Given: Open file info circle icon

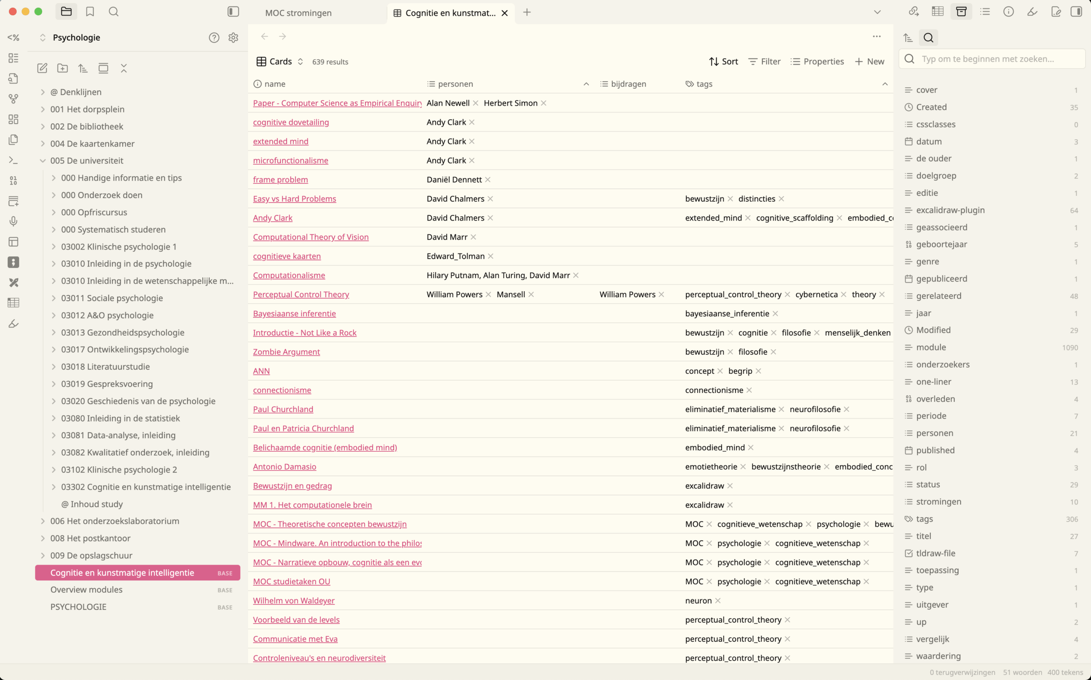Looking at the screenshot, I should pos(1009,11).
